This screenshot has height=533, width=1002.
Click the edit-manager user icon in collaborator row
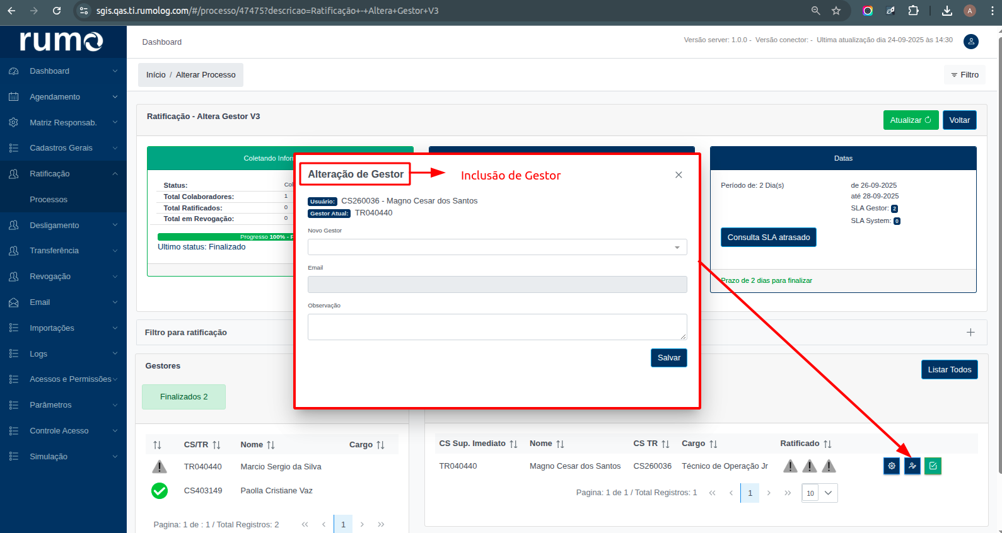click(x=912, y=466)
